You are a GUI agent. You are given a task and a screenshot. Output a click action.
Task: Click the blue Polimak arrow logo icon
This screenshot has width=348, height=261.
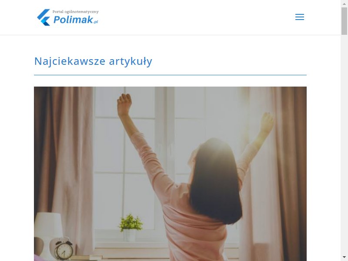pyautogui.click(x=44, y=17)
